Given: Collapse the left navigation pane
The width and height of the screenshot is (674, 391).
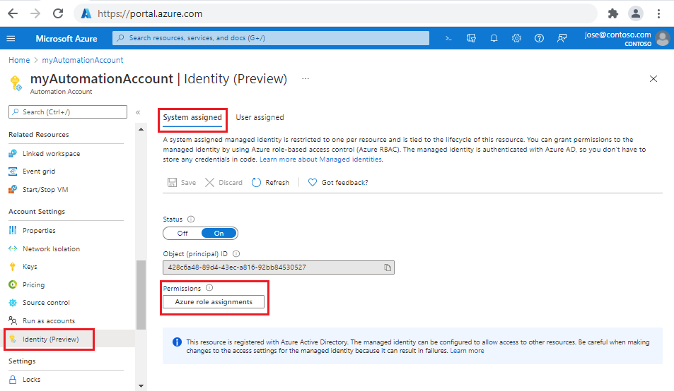Looking at the screenshot, I should (x=138, y=112).
